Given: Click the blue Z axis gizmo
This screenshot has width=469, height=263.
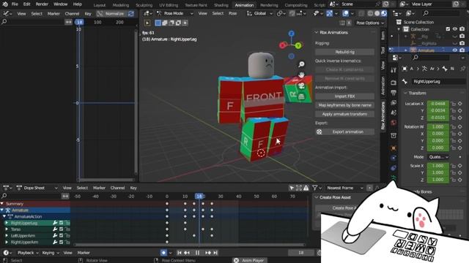Looking at the screenshot, I should [292, 34].
